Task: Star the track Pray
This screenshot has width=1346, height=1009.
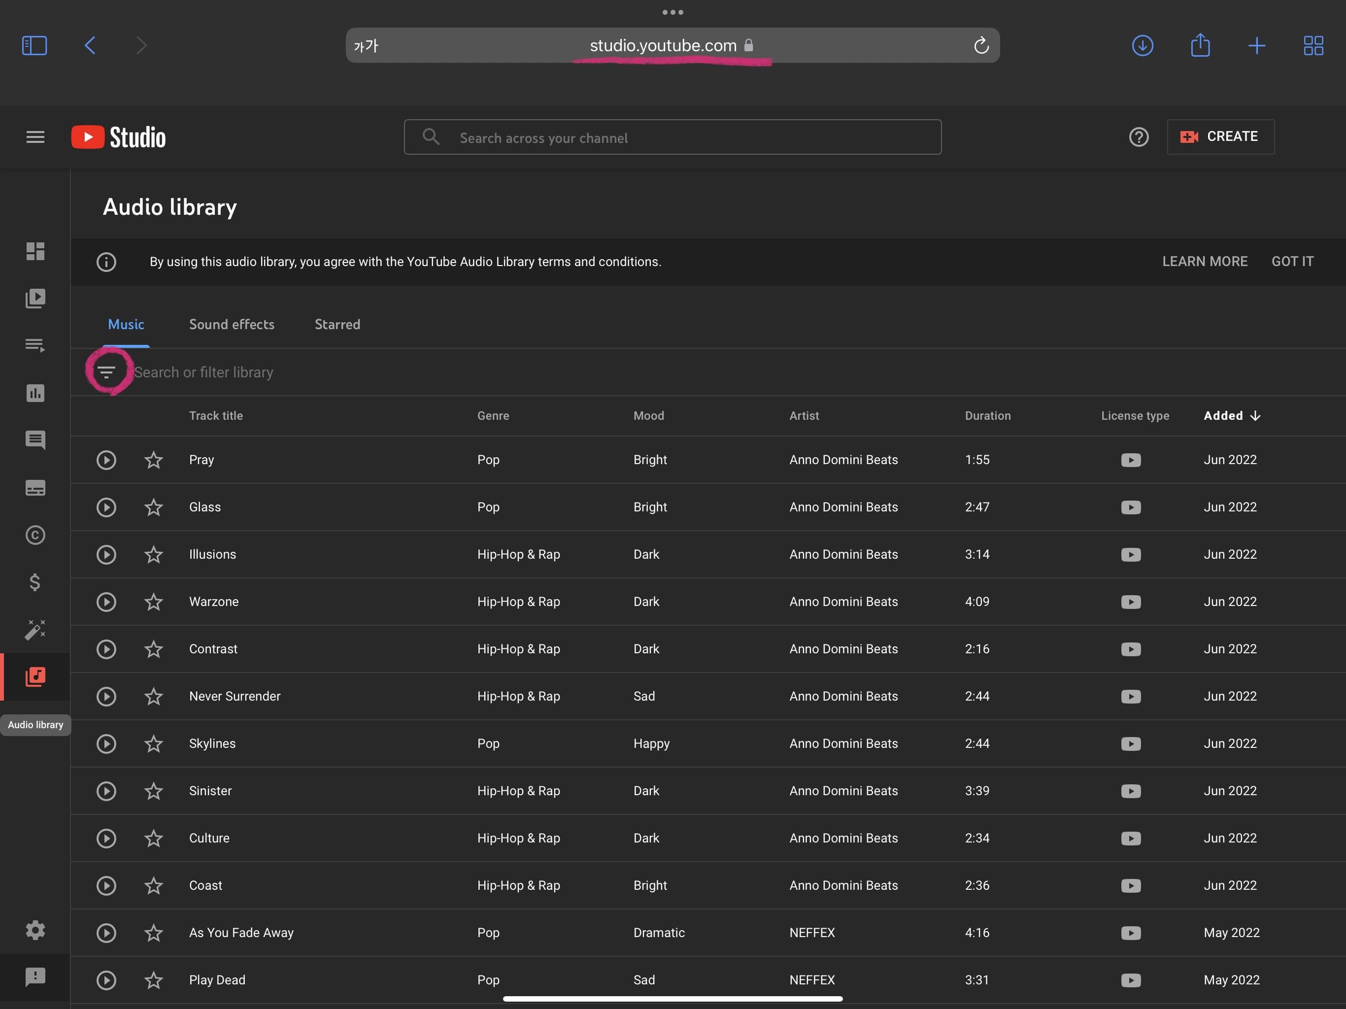Action: point(153,460)
